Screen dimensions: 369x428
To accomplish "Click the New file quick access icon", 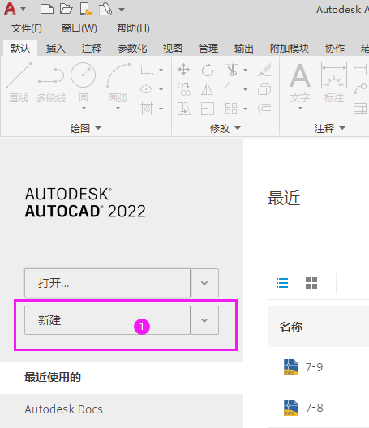I will pos(47,9).
